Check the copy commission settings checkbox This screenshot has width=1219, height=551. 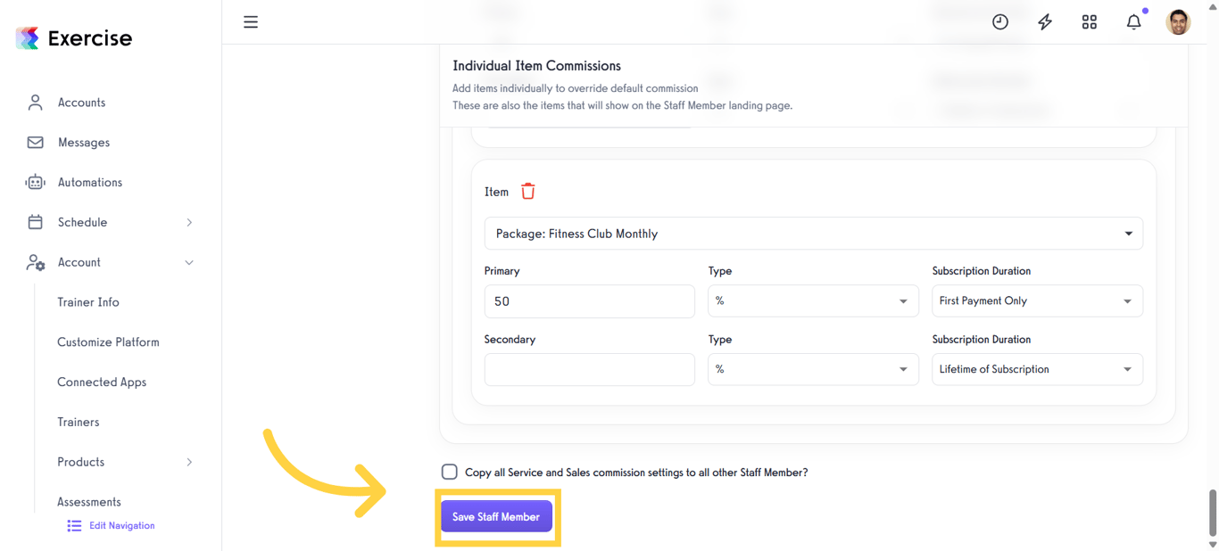(x=450, y=472)
